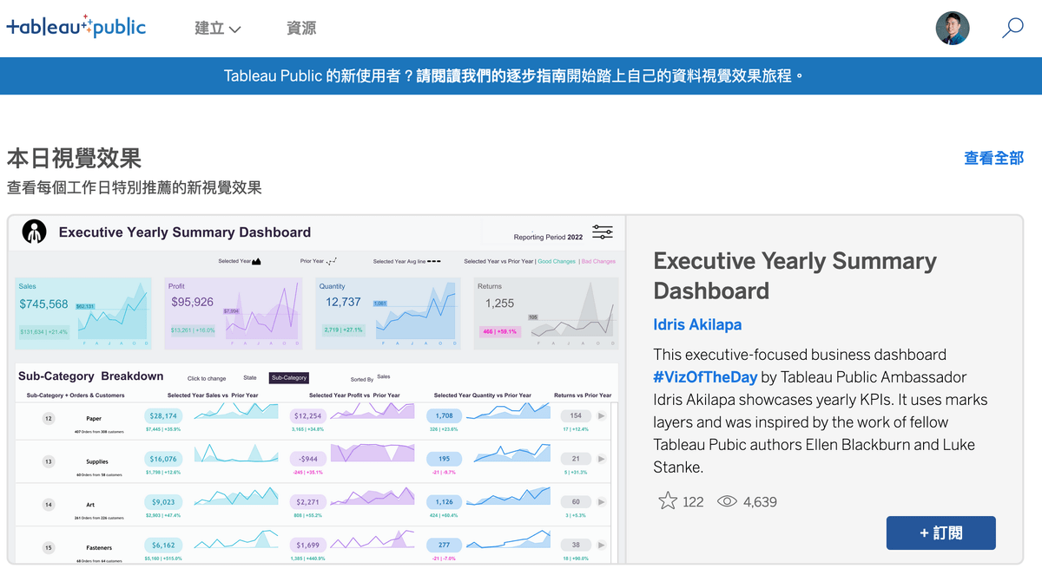Viewport: 1042px width, 575px height.
Task: Expand the Art row arrow
Action: pyautogui.click(x=602, y=502)
